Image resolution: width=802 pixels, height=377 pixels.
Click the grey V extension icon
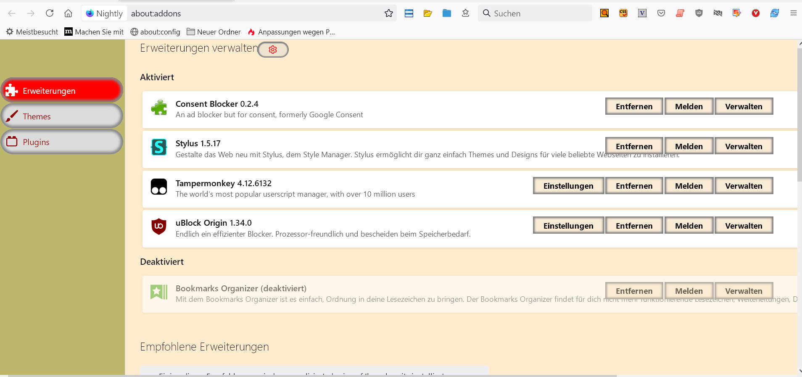(x=642, y=13)
